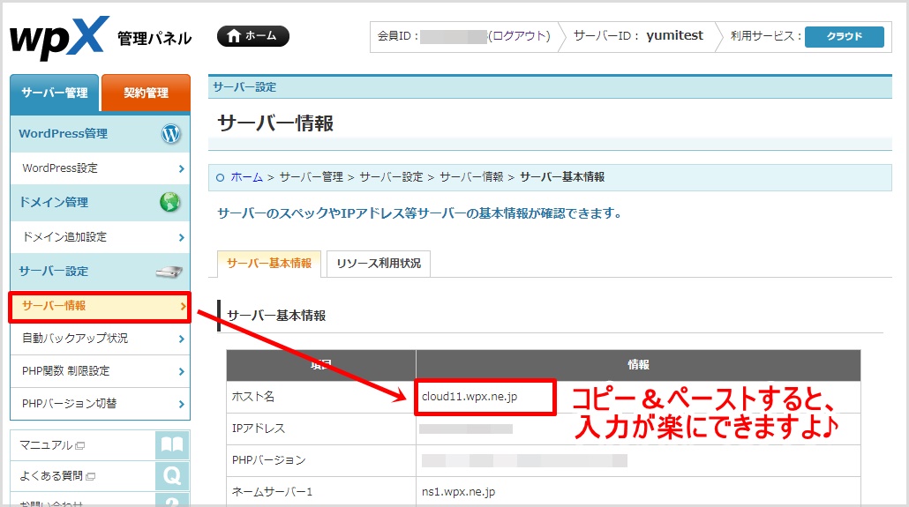The image size is (909, 507).
Task: Click the PHPバージョン row label
Action: (268, 460)
